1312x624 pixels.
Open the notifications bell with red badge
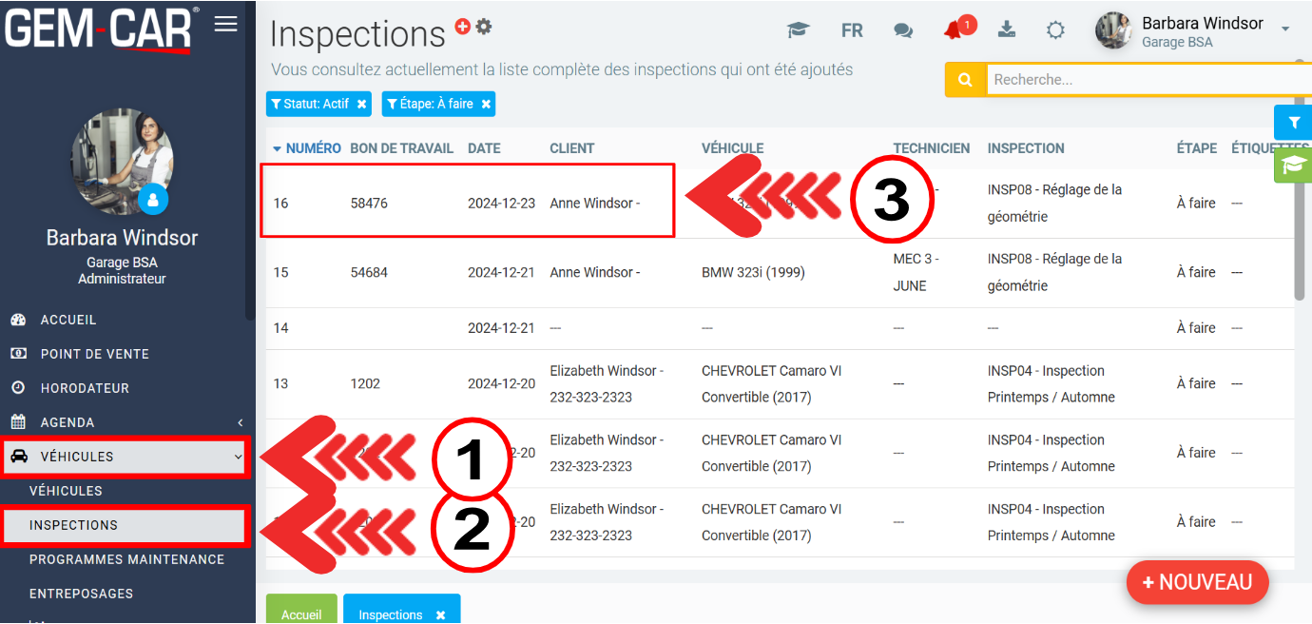click(955, 30)
